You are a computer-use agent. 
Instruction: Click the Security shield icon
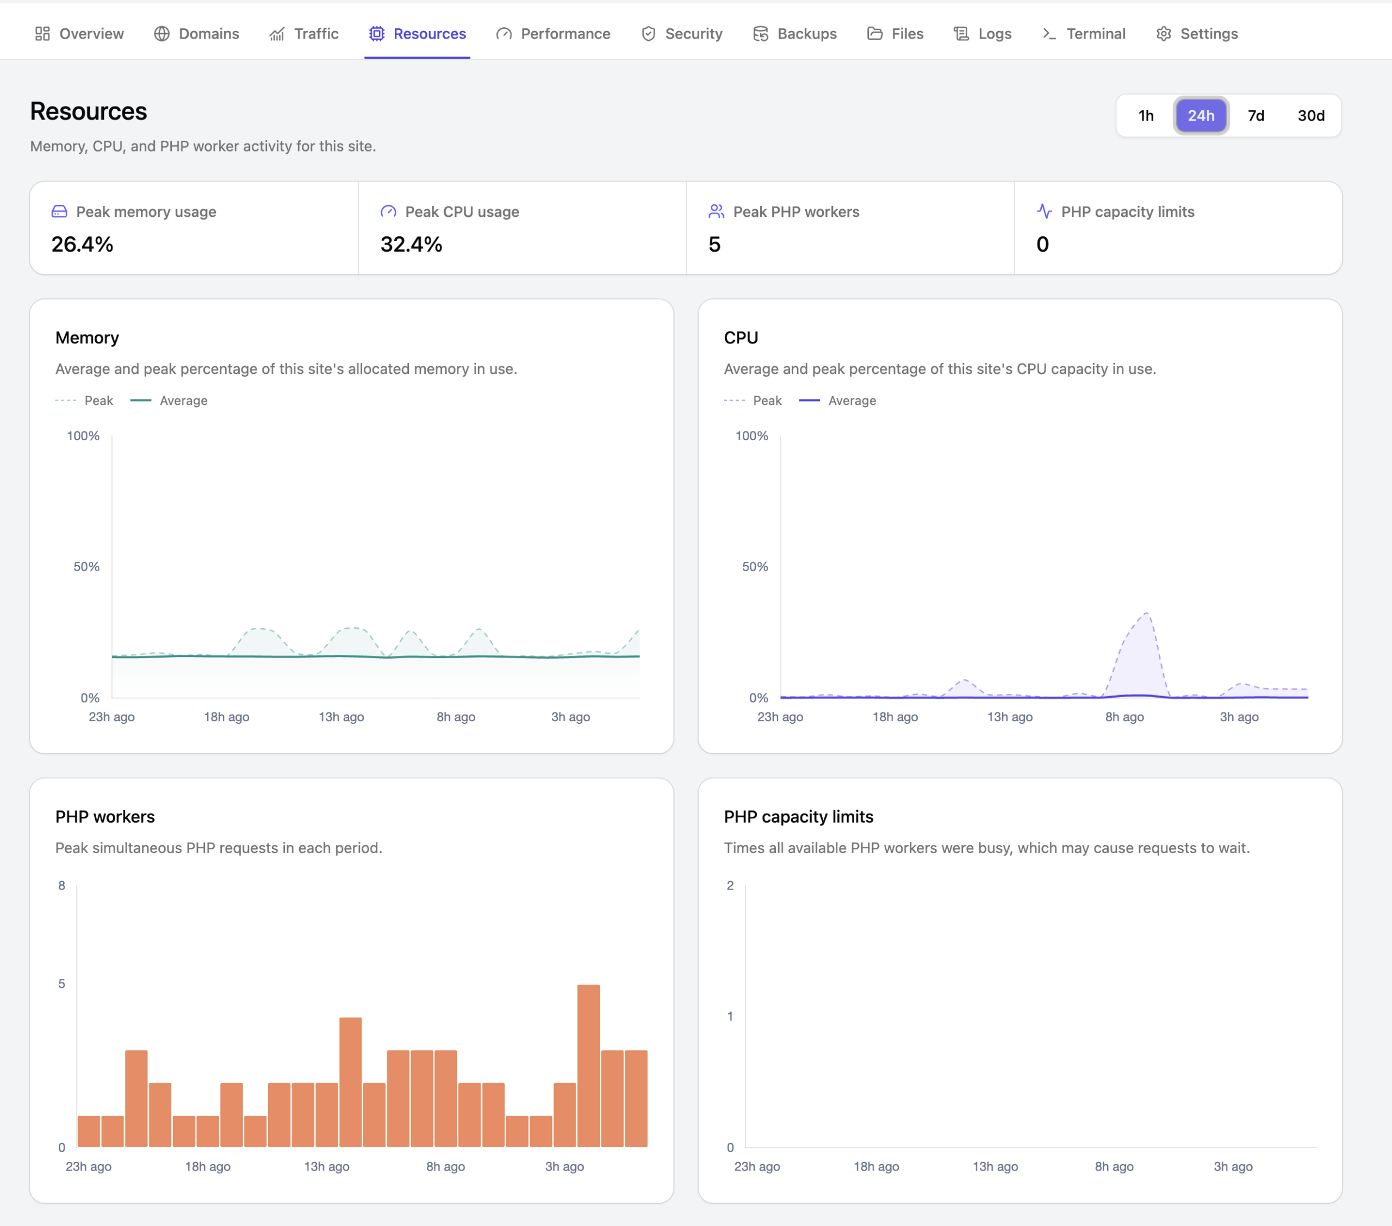pyautogui.click(x=648, y=33)
